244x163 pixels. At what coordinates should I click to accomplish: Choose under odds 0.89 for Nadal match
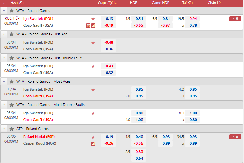192,143
